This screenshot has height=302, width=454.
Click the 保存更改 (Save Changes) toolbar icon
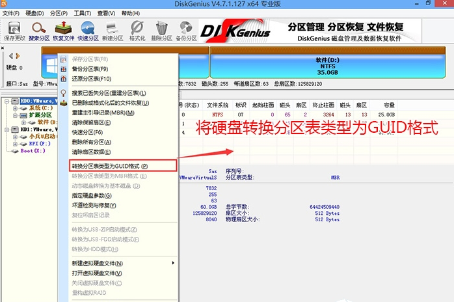(x=14, y=30)
